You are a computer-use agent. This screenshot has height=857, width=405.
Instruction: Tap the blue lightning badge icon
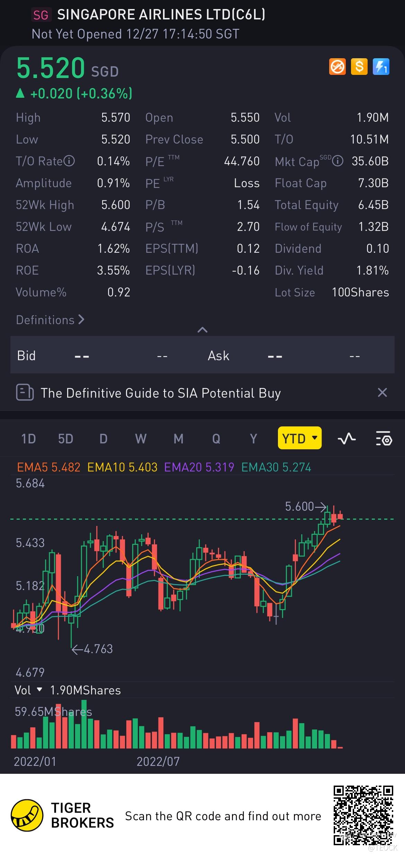pos(381,67)
